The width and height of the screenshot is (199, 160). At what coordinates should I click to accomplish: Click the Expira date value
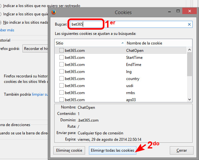coord(109,140)
